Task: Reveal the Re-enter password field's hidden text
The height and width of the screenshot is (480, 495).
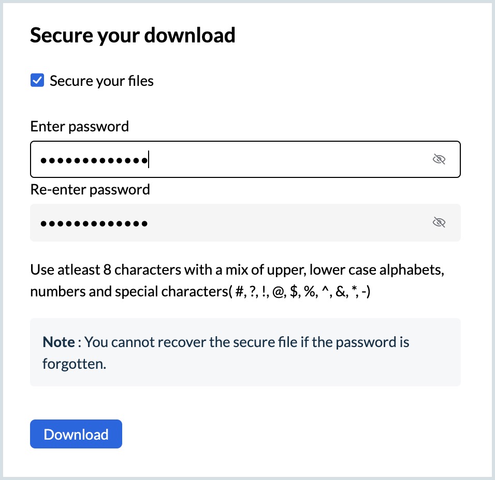Action: pyautogui.click(x=439, y=223)
